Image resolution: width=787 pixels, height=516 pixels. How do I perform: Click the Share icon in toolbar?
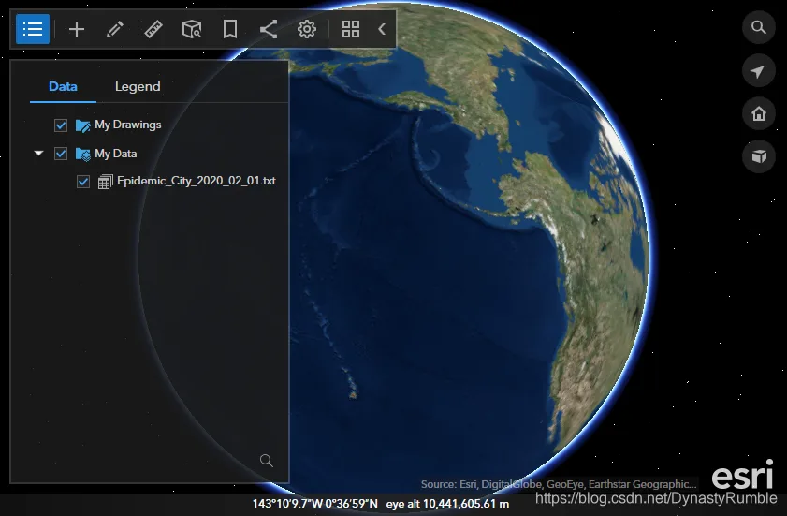(x=269, y=29)
